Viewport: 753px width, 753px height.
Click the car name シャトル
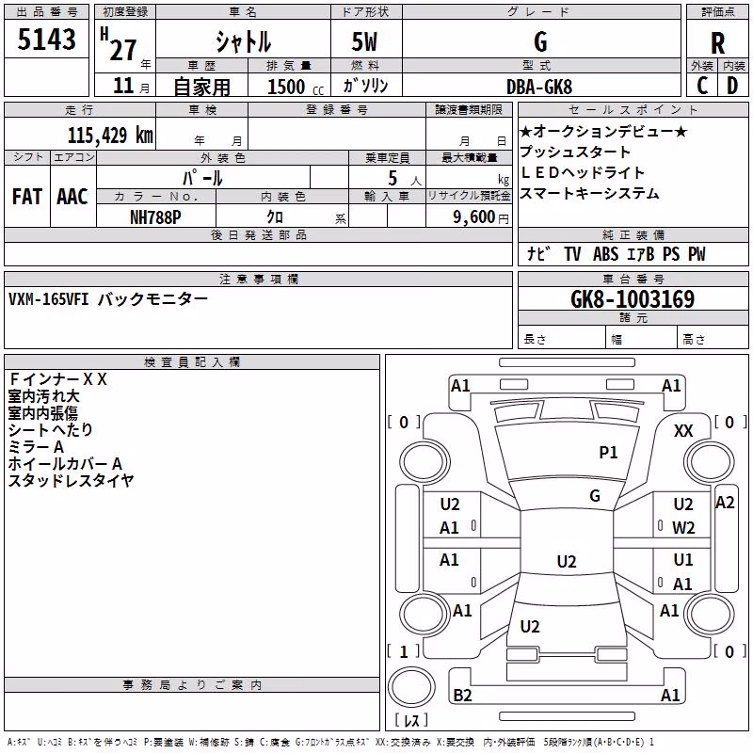[243, 41]
